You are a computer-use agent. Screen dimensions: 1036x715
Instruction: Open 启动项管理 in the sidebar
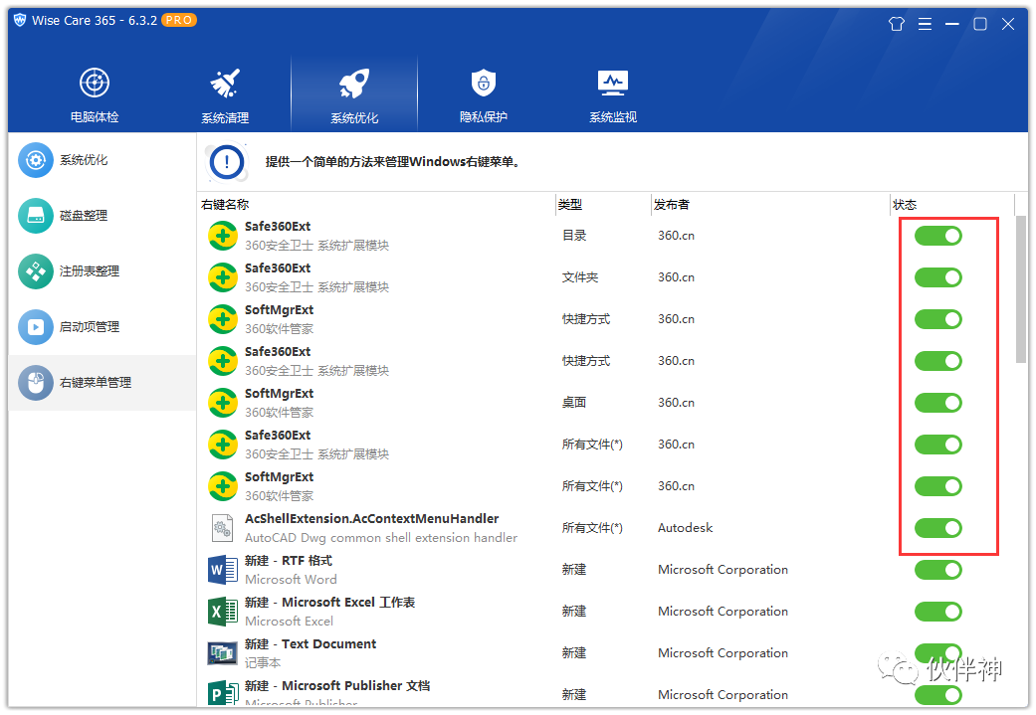click(103, 327)
